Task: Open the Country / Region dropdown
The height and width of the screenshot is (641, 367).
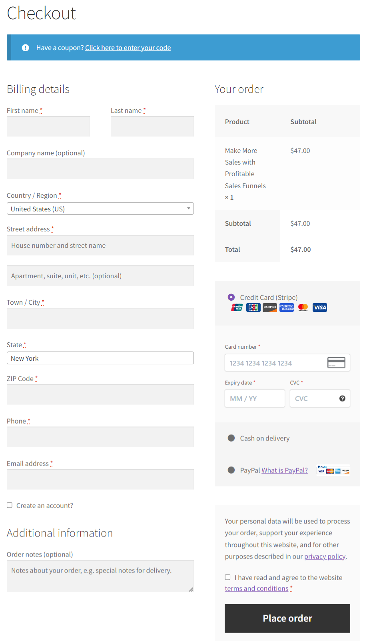Action: click(x=100, y=209)
